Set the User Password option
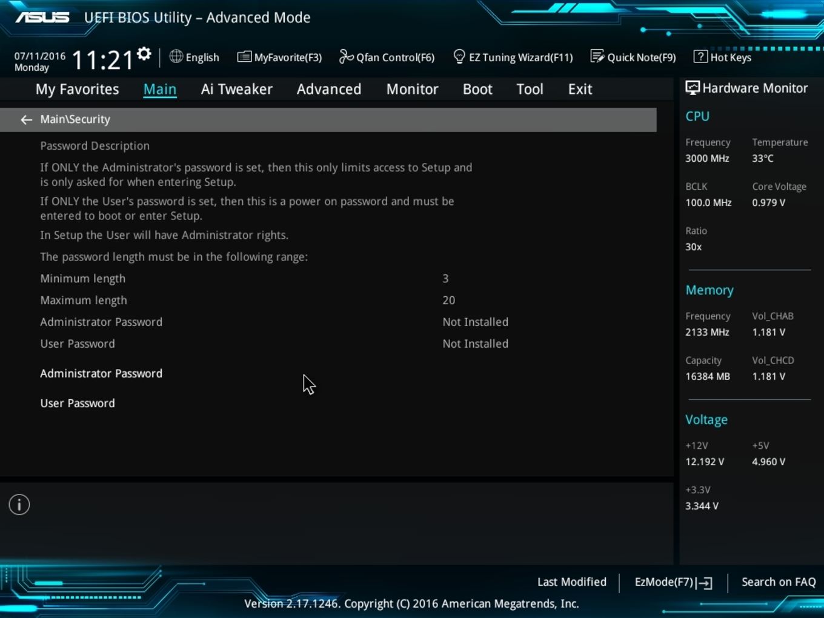Image resolution: width=824 pixels, height=618 pixels. click(x=78, y=403)
